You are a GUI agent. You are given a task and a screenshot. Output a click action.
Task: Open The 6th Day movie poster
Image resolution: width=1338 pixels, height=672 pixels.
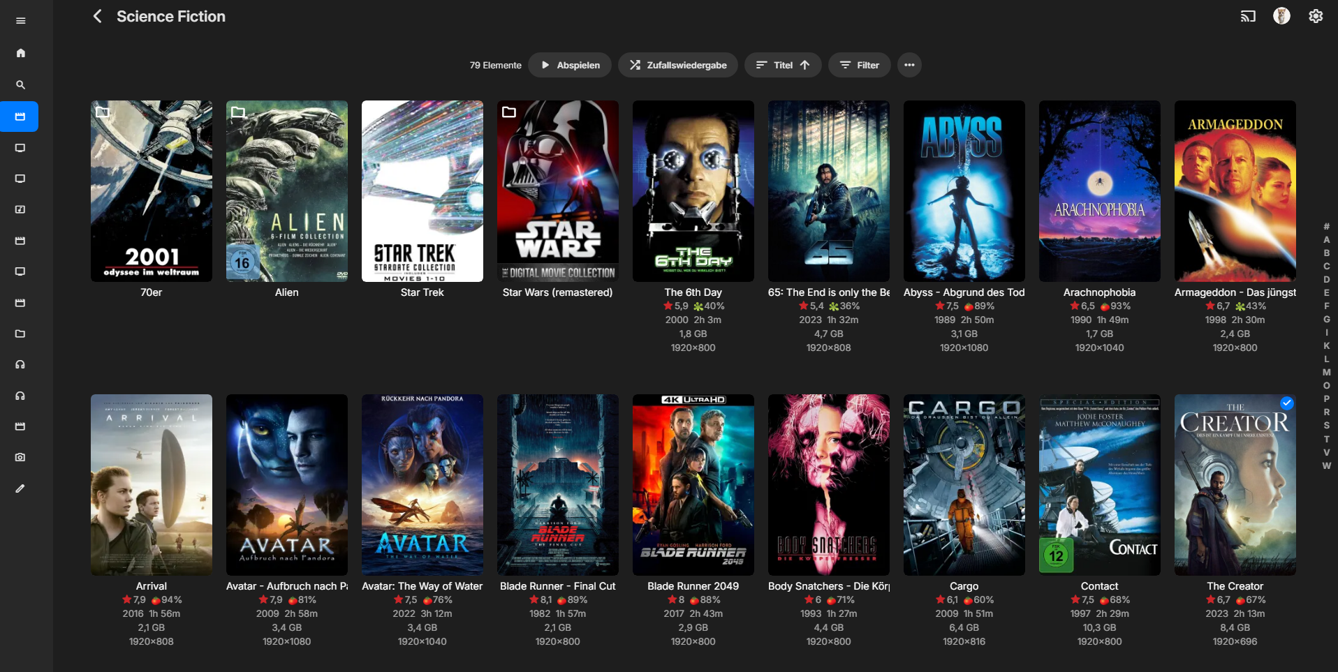click(693, 191)
